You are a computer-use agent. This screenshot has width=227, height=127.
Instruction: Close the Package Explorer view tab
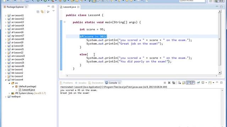(26, 7)
